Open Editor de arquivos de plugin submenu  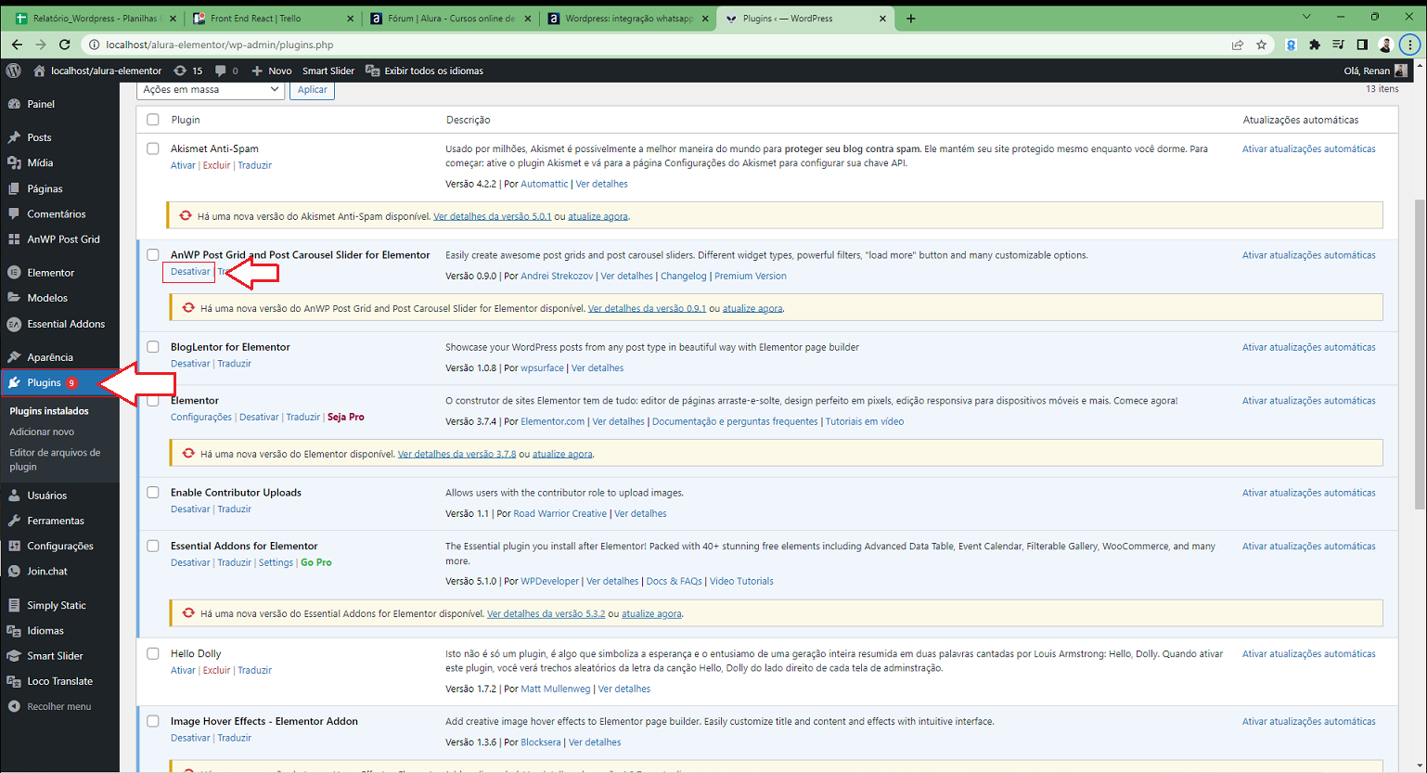point(55,459)
